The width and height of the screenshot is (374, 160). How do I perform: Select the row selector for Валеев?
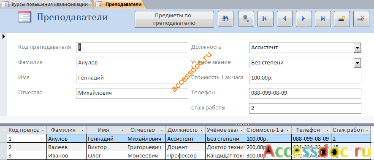point(3,147)
